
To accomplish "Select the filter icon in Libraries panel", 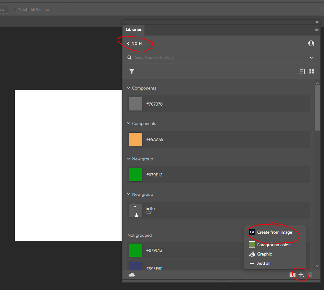I will [x=132, y=71].
